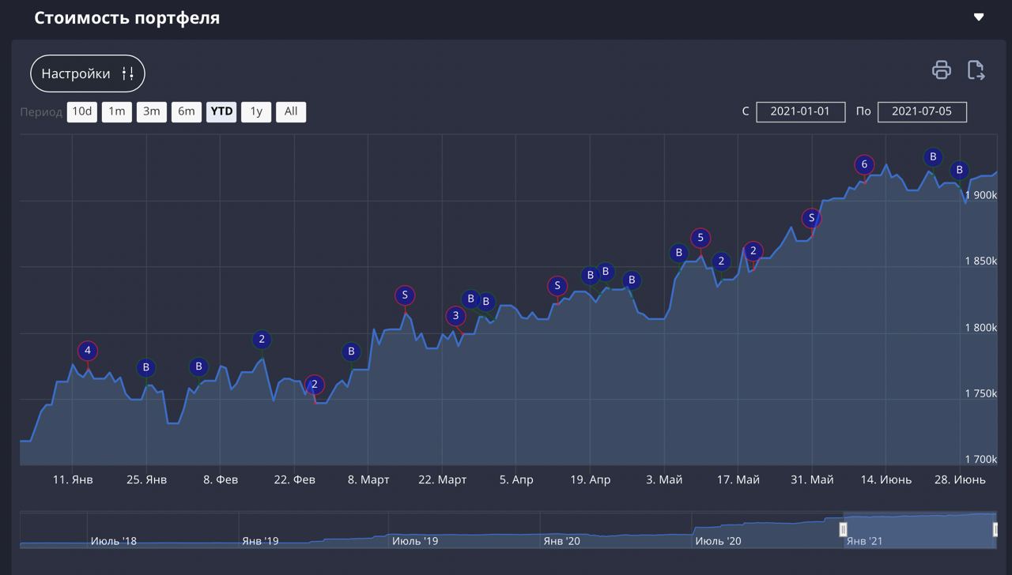Switch period to 3m
1012x575 pixels.
pos(151,111)
